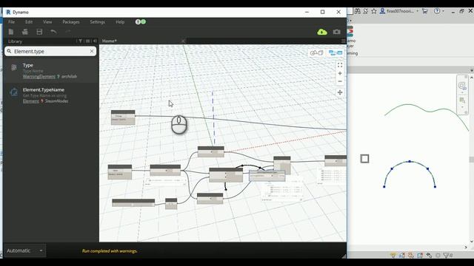Click the Revit binoculars search icon

357,11
